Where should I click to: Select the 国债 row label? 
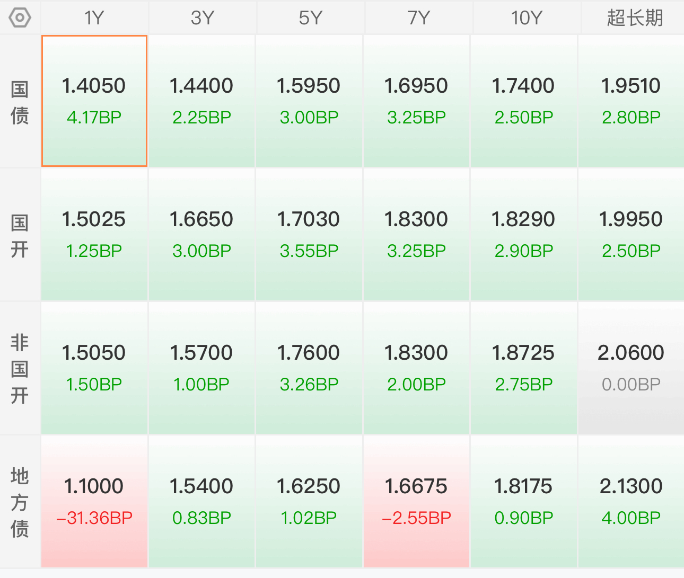(20, 102)
